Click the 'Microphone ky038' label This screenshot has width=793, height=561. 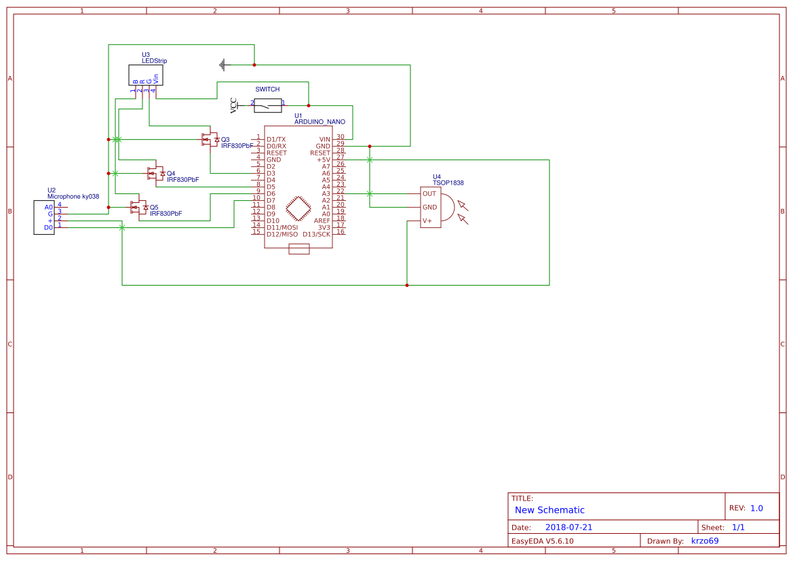point(73,196)
